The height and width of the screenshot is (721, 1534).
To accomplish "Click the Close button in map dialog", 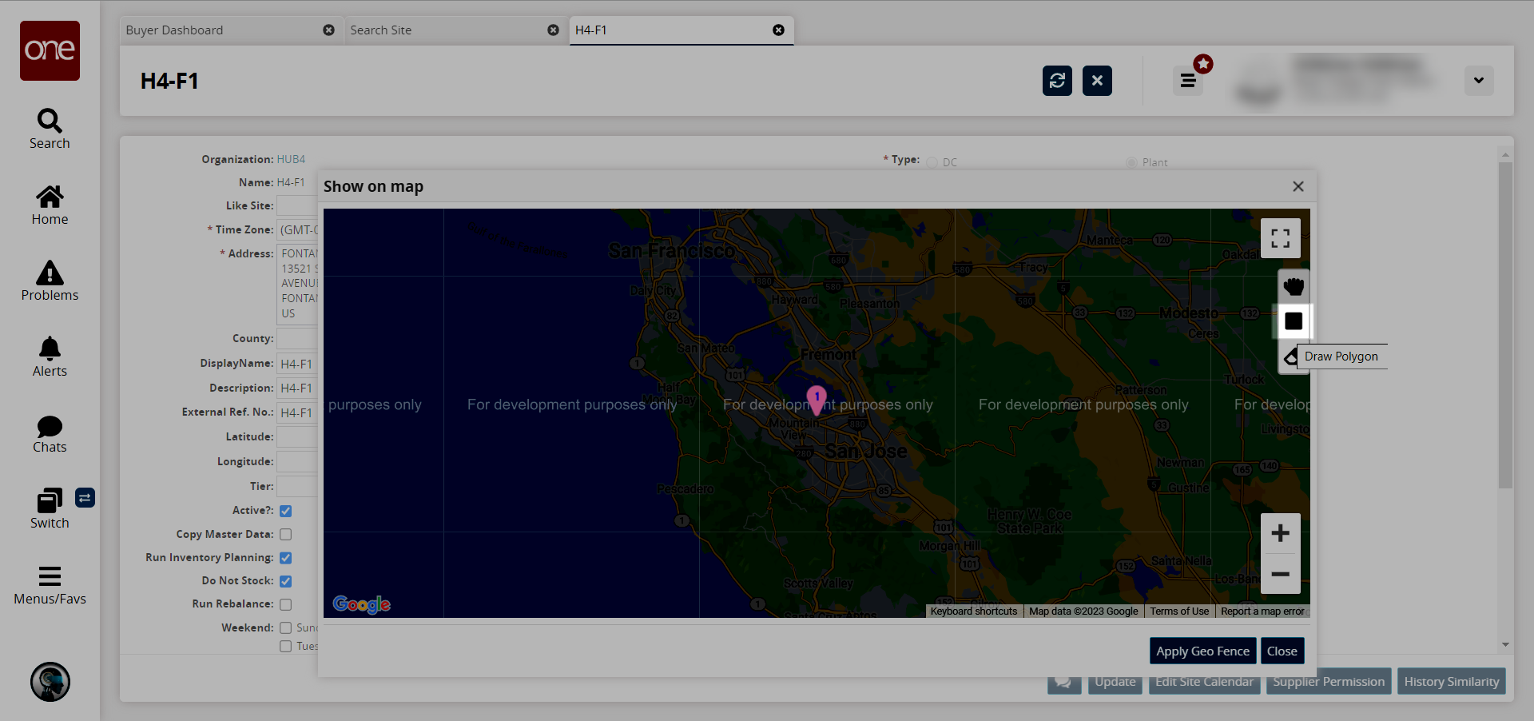I will [x=1282, y=651].
